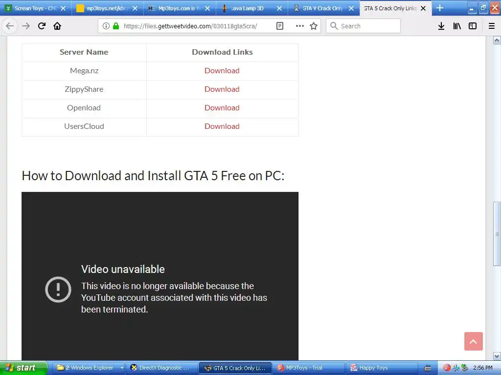
Task: Click the Openload Download link
Action: 222,108
